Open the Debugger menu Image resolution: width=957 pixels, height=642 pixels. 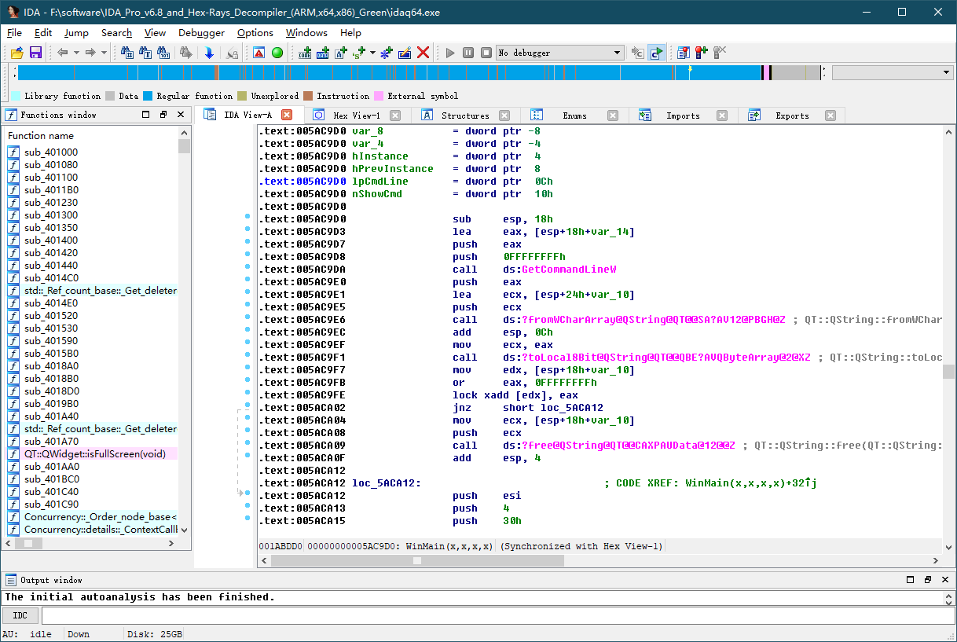coord(201,33)
